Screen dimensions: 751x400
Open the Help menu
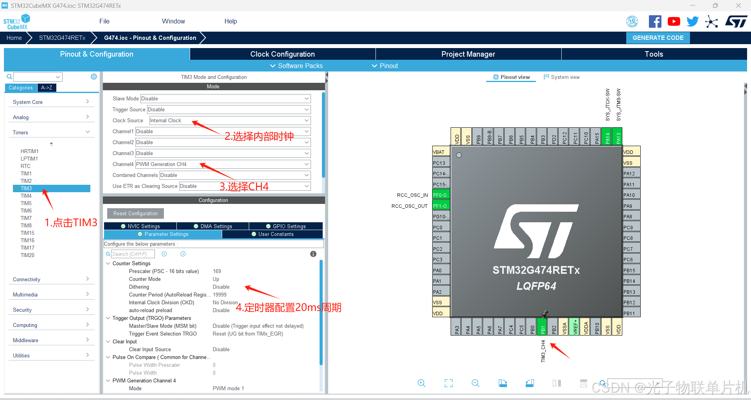tap(230, 21)
